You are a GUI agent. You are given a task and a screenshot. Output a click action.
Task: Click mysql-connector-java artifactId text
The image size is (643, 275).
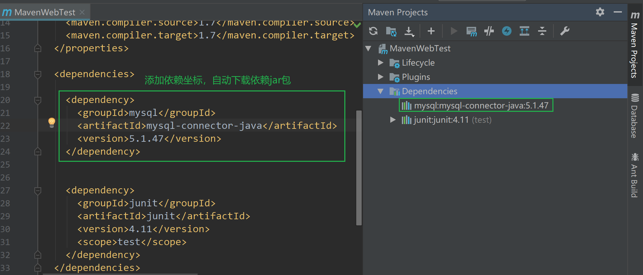[204, 126]
